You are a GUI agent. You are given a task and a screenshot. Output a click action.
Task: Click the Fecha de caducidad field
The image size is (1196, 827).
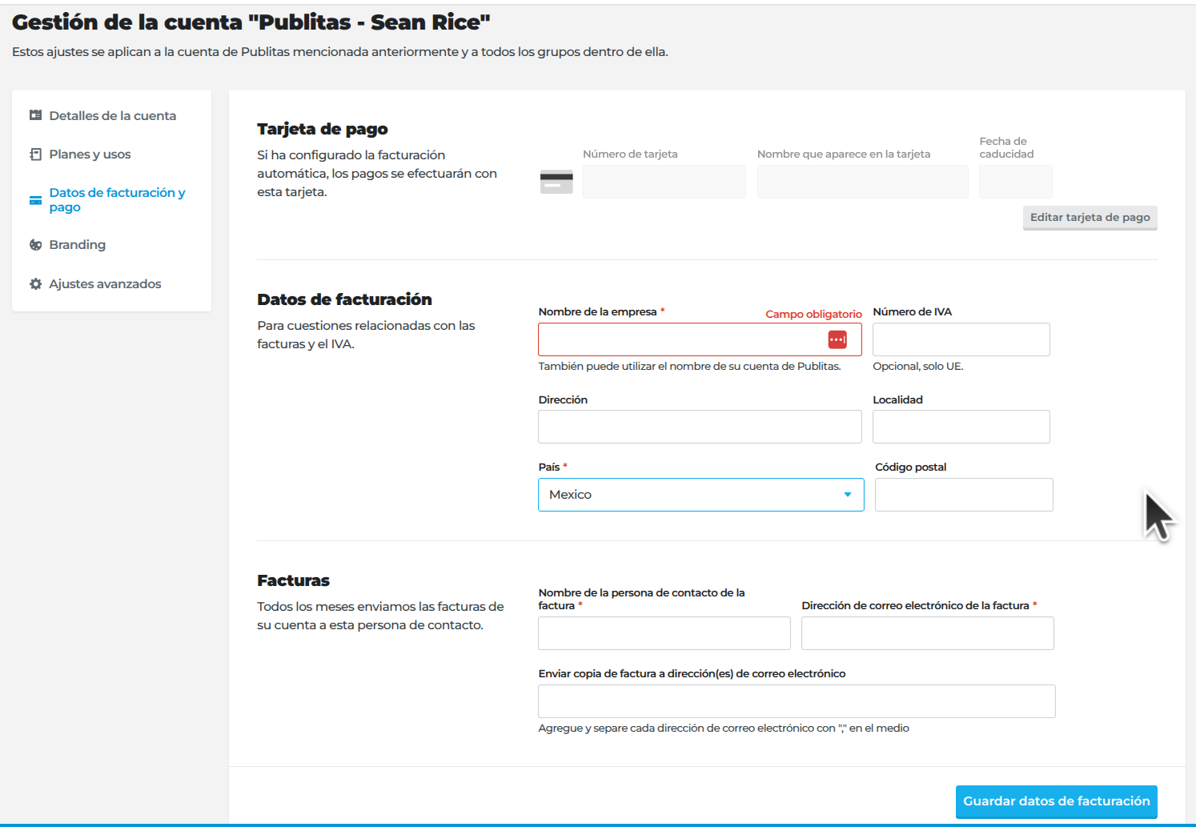1016,182
